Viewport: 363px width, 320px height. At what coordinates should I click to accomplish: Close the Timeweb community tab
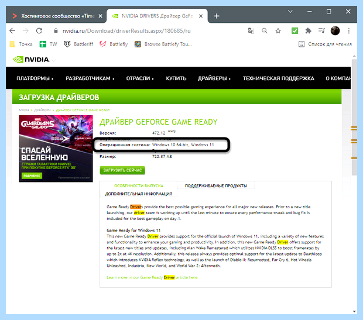pyautogui.click(x=101, y=16)
